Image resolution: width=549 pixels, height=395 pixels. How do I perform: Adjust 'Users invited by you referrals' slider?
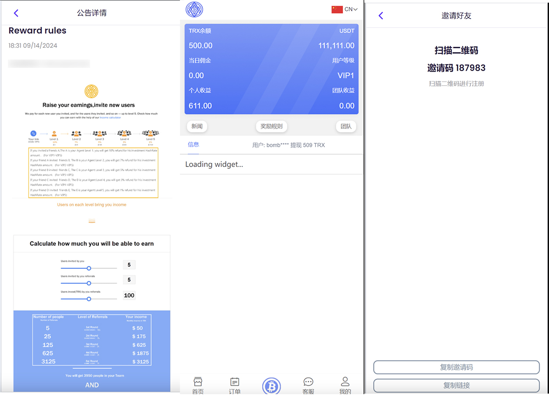pos(89,284)
